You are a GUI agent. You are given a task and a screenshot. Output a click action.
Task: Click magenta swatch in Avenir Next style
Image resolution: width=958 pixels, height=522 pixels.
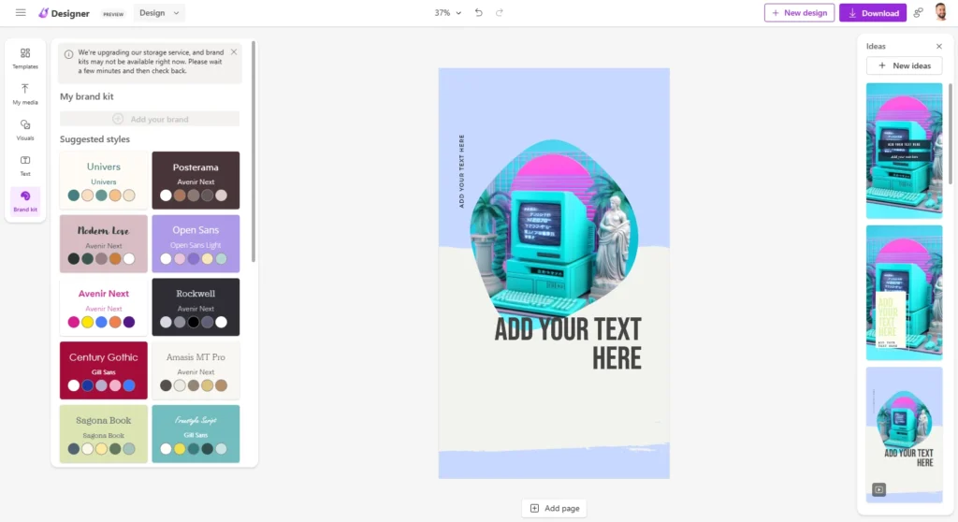74,322
